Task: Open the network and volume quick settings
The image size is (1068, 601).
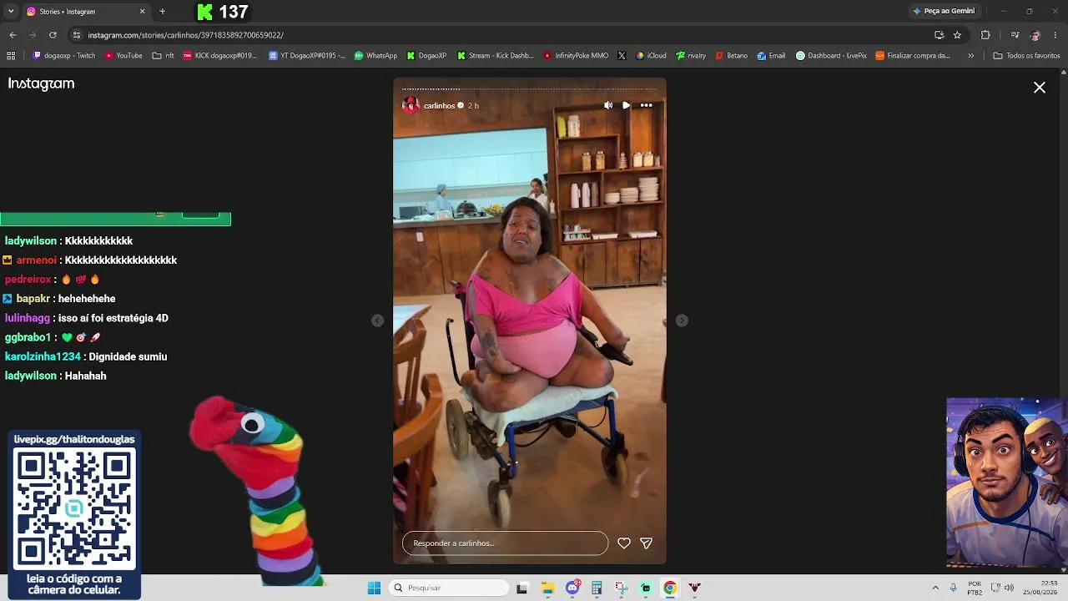Action: click(1001, 588)
